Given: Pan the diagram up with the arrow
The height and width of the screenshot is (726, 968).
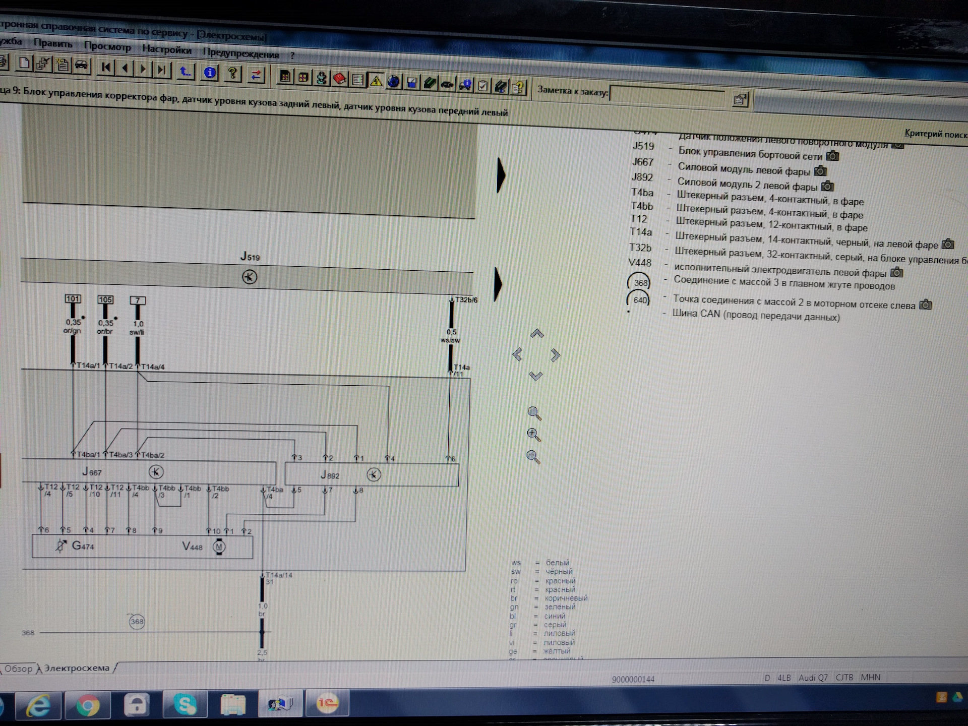Looking at the screenshot, I should (x=537, y=334).
